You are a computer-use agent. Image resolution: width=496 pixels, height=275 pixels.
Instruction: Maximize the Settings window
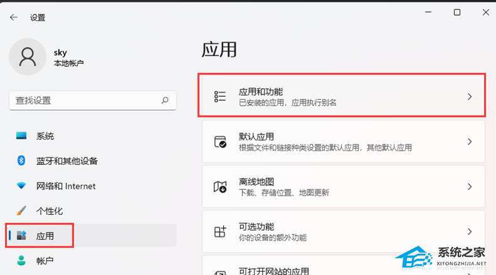(x=457, y=12)
